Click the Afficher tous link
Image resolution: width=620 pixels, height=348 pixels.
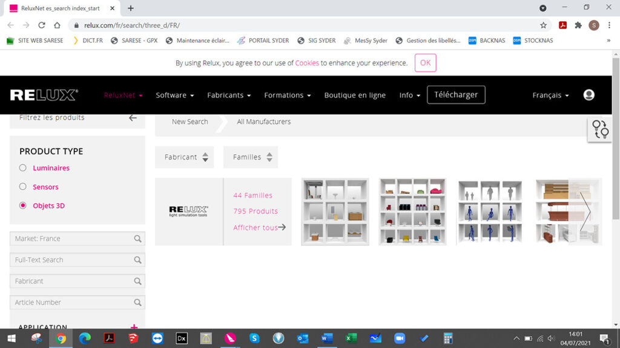tap(259, 228)
